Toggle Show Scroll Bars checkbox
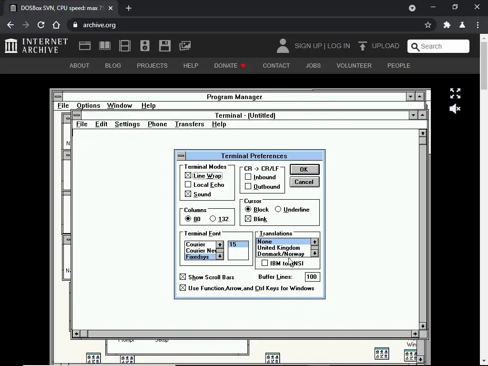488x366 pixels. [183, 277]
